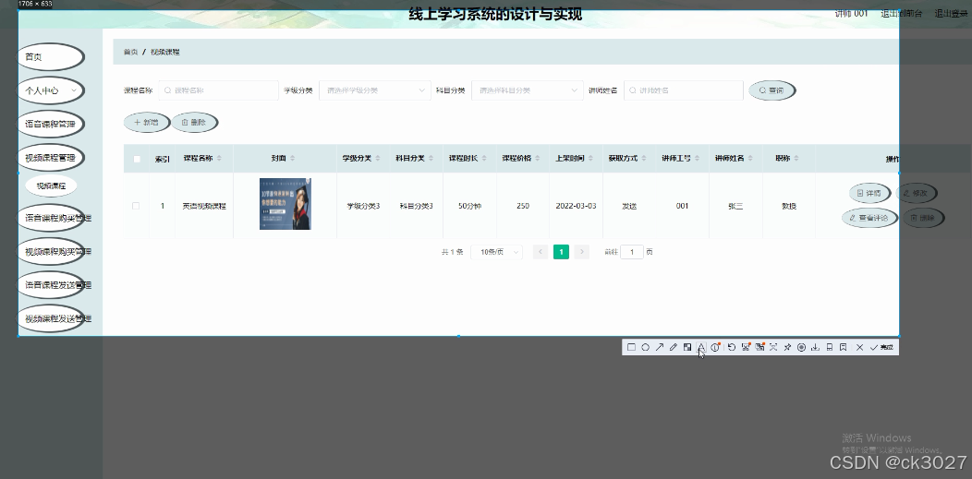Expand the 个人中心 sidebar menu
The height and width of the screenshot is (479, 972).
coord(51,90)
